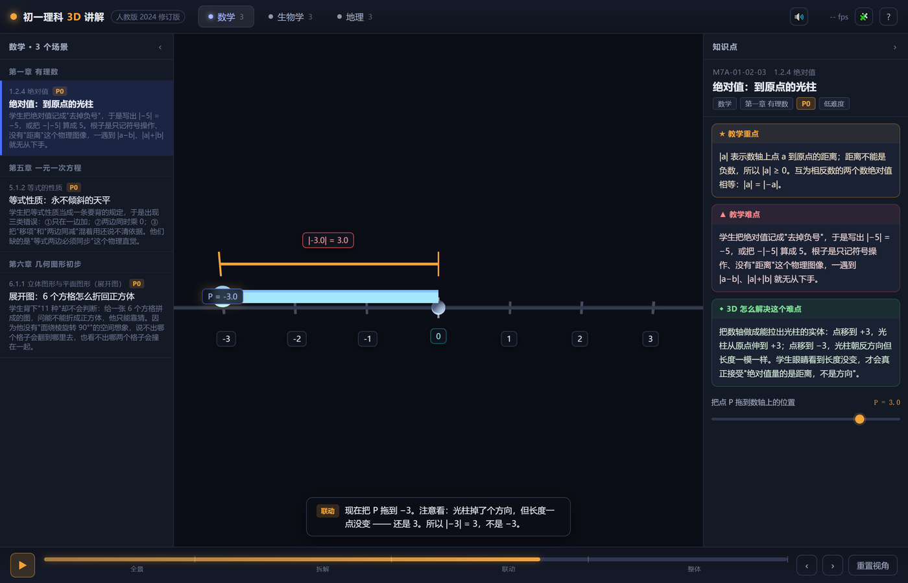Click the |-3.0| = 3.0 measurement label

click(328, 240)
